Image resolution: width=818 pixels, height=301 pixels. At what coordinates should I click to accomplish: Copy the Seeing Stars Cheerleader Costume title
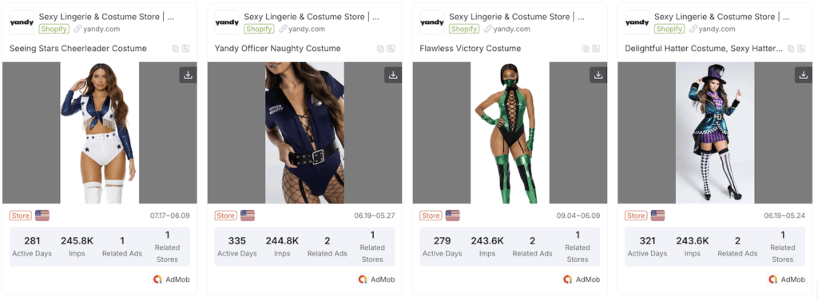click(176, 49)
